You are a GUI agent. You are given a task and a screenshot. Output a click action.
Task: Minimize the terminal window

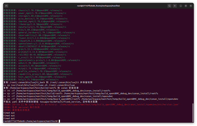pyautogui.click(x=181, y=6)
